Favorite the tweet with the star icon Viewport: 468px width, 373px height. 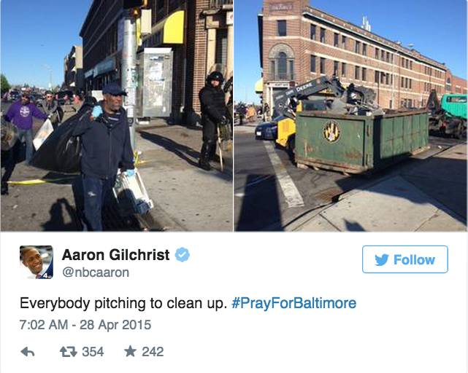130,351
